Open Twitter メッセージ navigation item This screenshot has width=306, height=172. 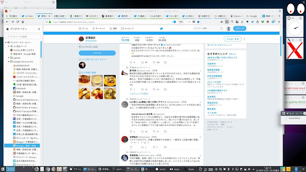pos(128,29)
